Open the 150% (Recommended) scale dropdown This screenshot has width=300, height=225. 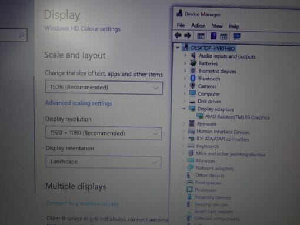[104, 88]
